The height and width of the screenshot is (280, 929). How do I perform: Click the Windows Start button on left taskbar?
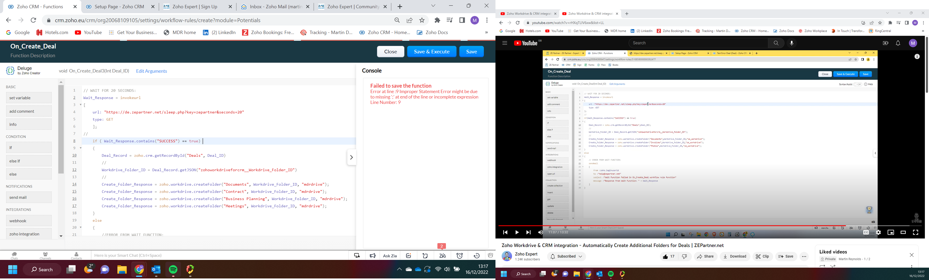(x=13, y=269)
